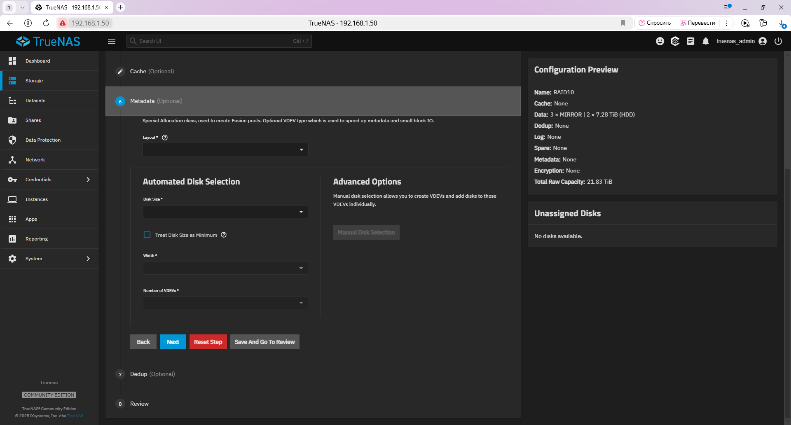Expand System submenu chevron
791x425 pixels.
88,259
